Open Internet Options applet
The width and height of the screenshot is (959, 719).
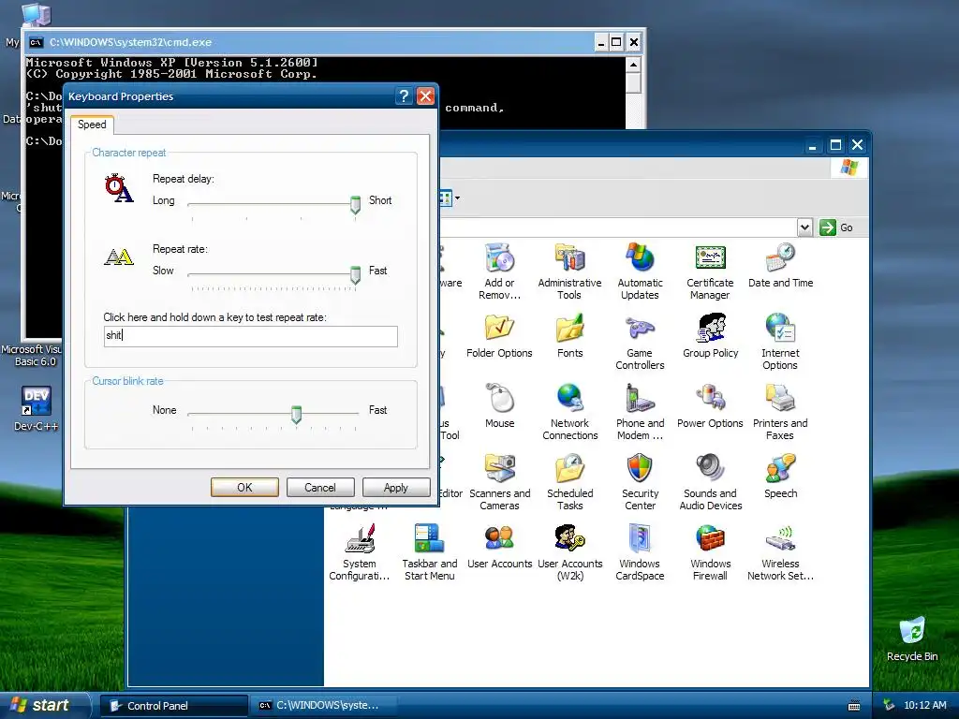pyautogui.click(x=780, y=342)
